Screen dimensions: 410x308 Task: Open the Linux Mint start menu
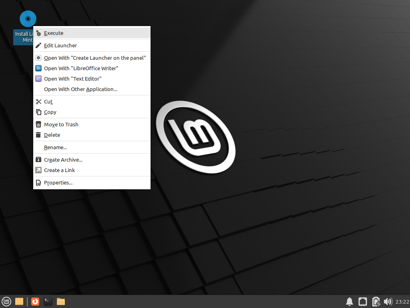6,302
